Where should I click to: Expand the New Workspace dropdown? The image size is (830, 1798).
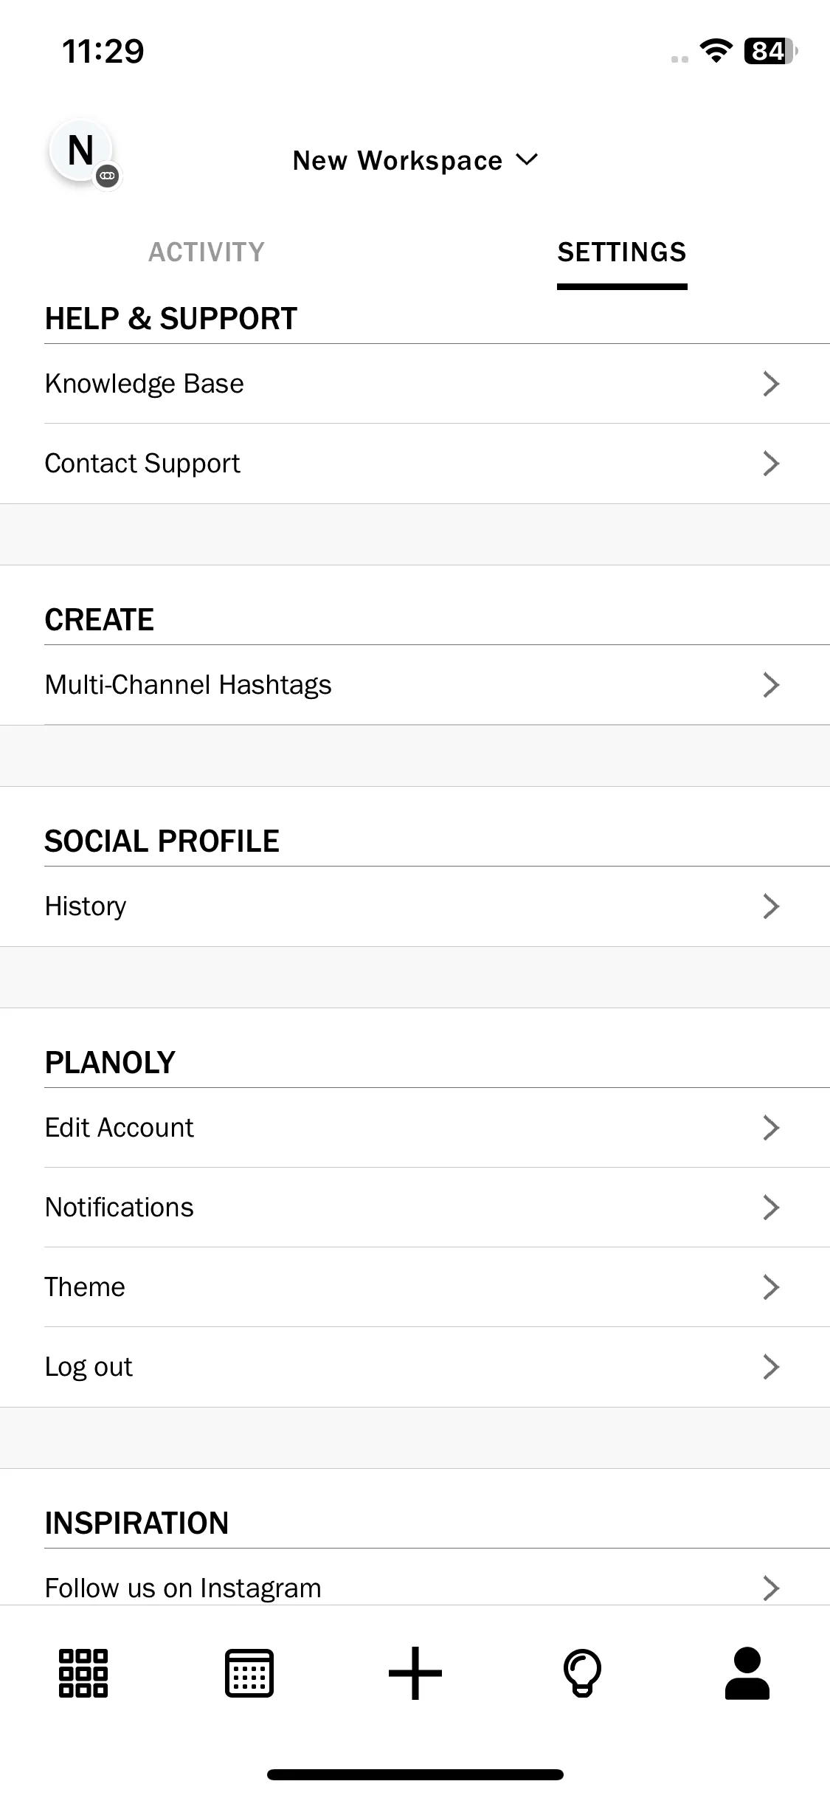[x=415, y=160]
